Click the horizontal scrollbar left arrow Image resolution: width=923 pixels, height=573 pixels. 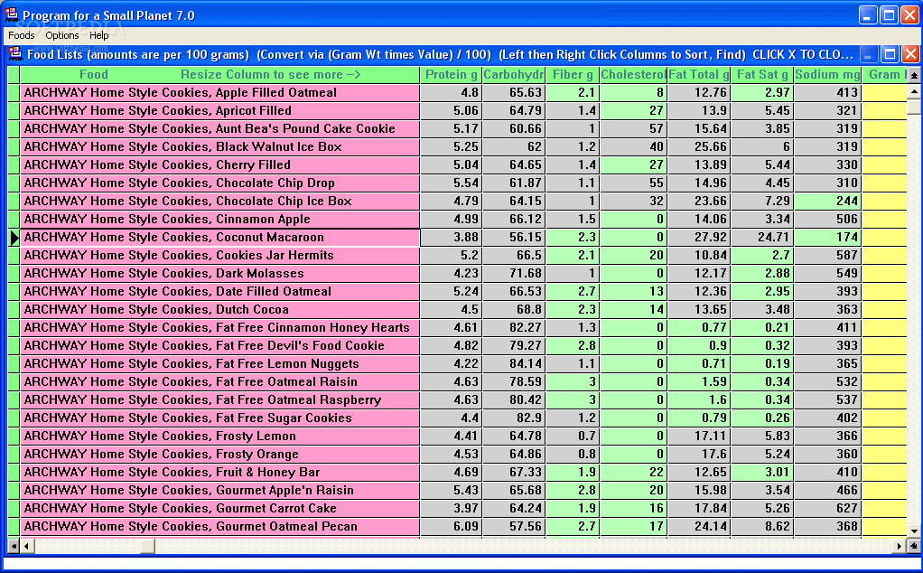pos(26,547)
